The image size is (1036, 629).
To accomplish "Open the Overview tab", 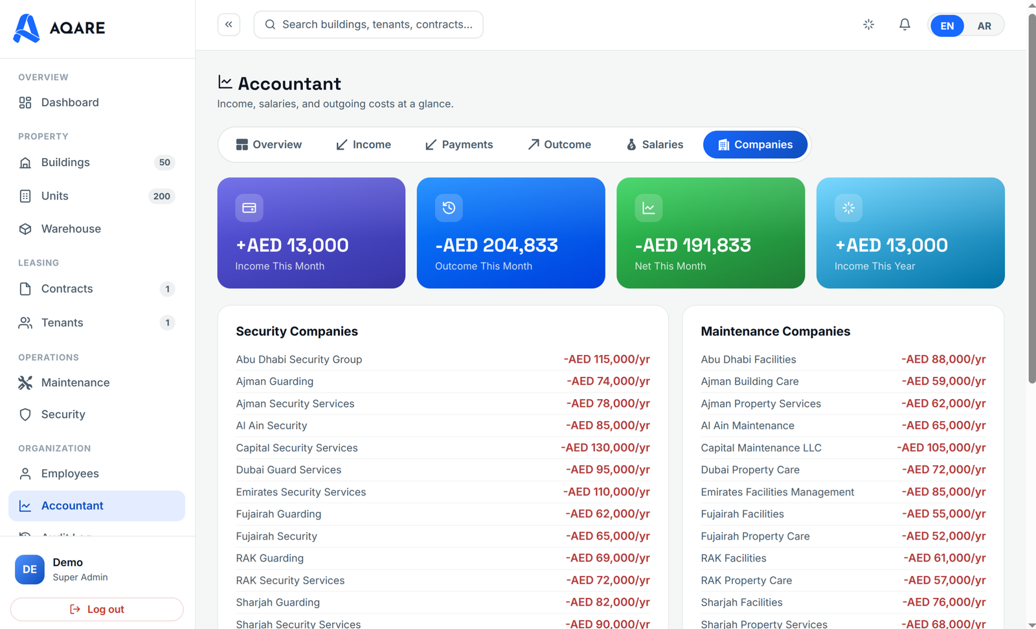I will click(269, 144).
